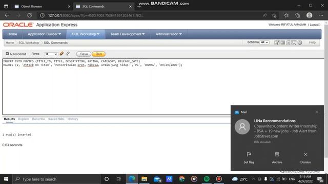328x184 pixels.
Task: Switch to the Saved SQL tab
Action: click(56, 119)
